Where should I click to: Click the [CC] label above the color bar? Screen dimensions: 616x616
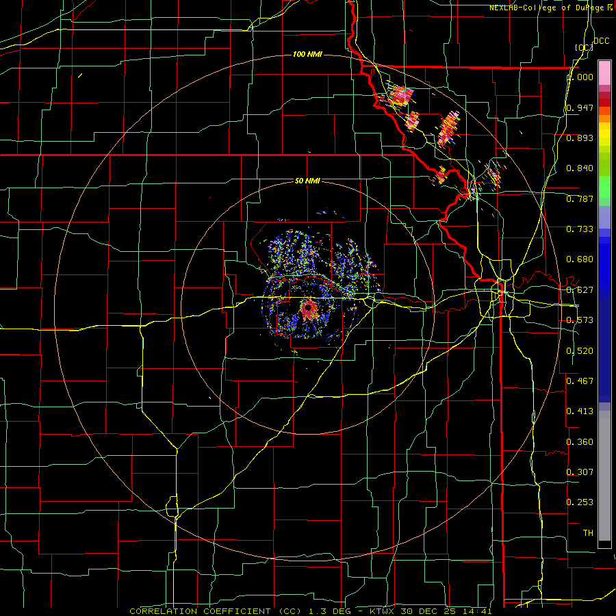[x=584, y=47]
